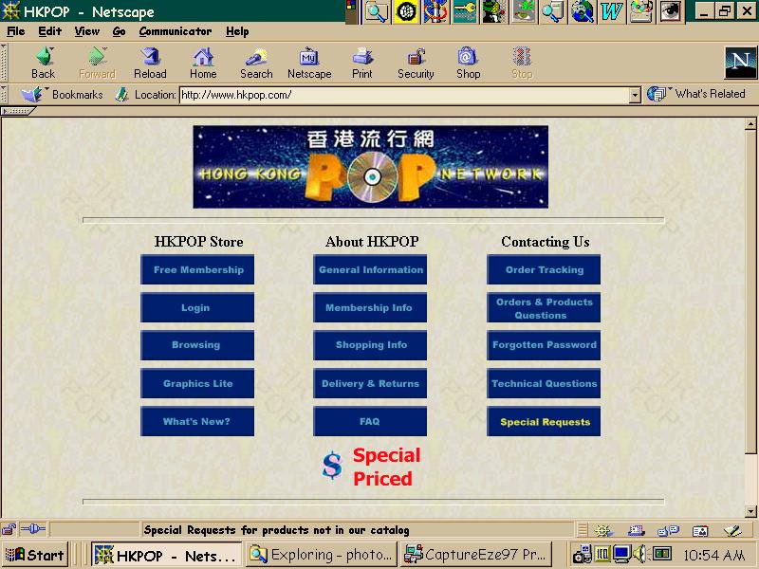Switch to Graphics Lite
Viewport: 759px width, 569px height.
click(197, 383)
